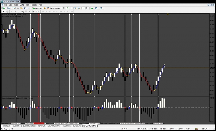Screen dimensions: 216x131
Task: Switch to EURJPY,M2 (offline) tab
Action: (x=29, y=126)
